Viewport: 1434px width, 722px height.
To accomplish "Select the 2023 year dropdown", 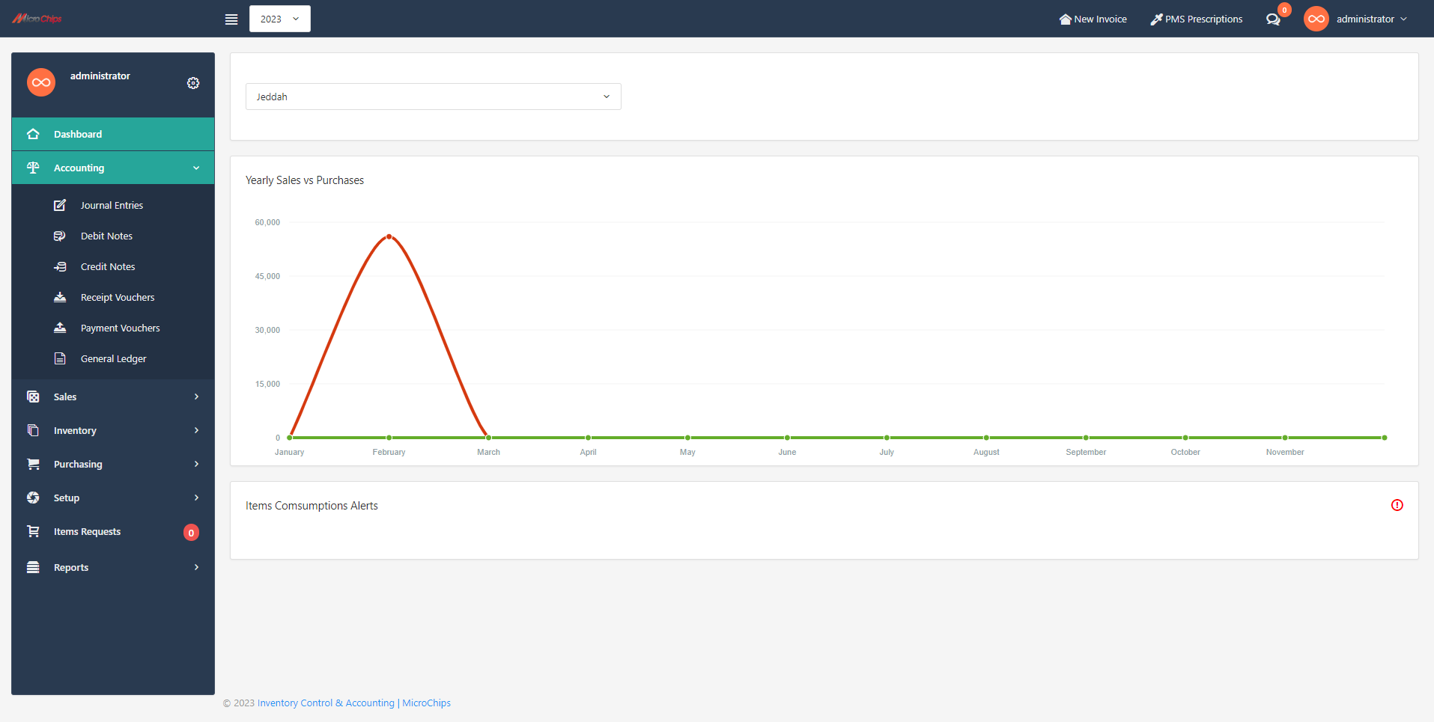I will (279, 19).
